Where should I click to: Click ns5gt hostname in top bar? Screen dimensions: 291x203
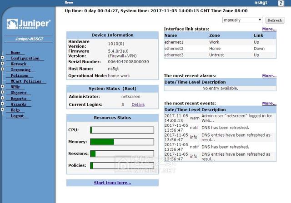(261, 3)
